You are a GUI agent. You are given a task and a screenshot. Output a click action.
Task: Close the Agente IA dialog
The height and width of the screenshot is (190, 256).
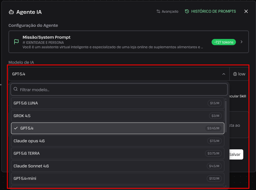click(x=246, y=11)
